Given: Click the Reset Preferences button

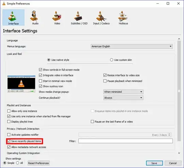Looking at the screenshot, I should coord(39,163).
